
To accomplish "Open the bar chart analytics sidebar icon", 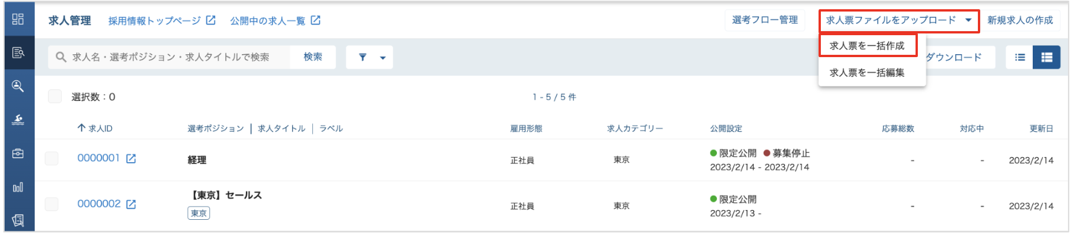I will 18,187.
